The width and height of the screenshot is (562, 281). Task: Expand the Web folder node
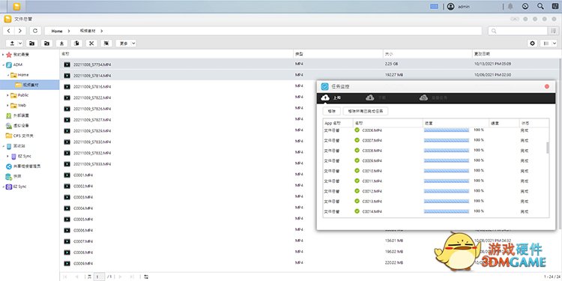8,106
